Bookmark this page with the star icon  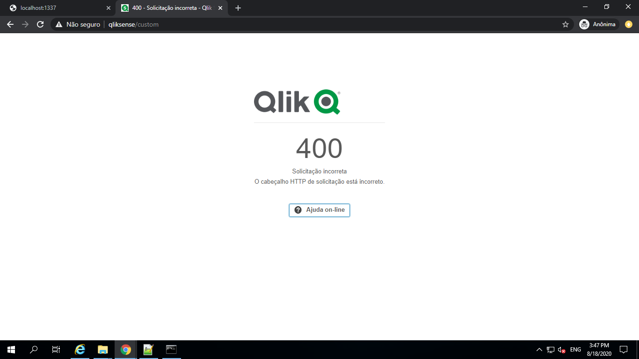point(566,24)
